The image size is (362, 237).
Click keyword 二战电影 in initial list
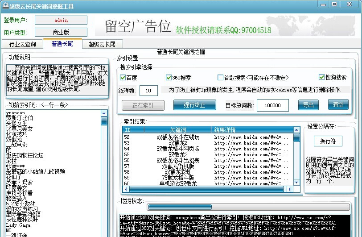click(16, 145)
